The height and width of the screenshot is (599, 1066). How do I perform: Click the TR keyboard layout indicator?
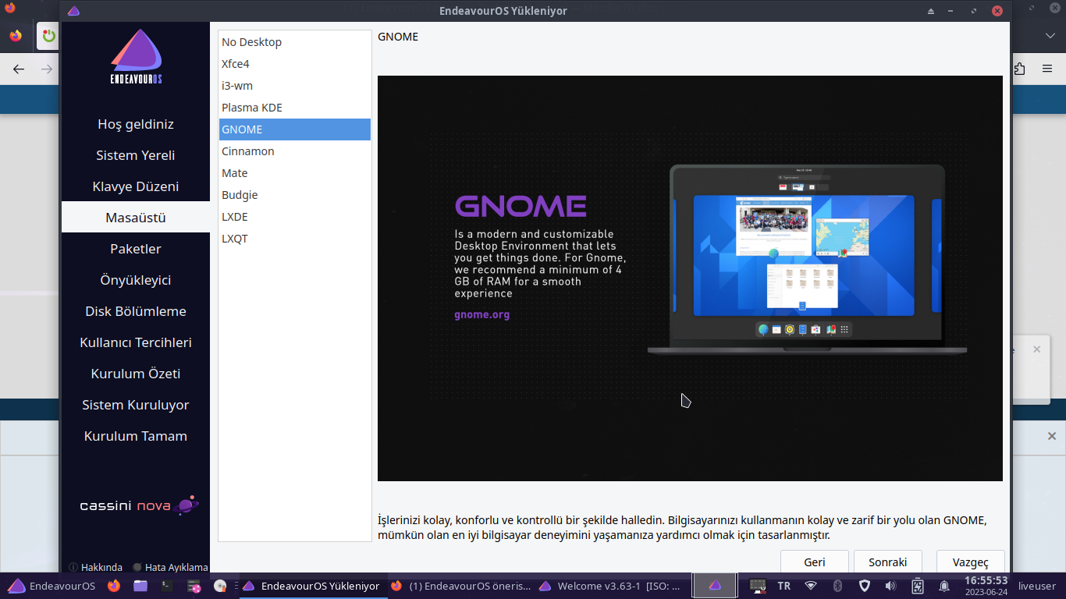click(784, 586)
